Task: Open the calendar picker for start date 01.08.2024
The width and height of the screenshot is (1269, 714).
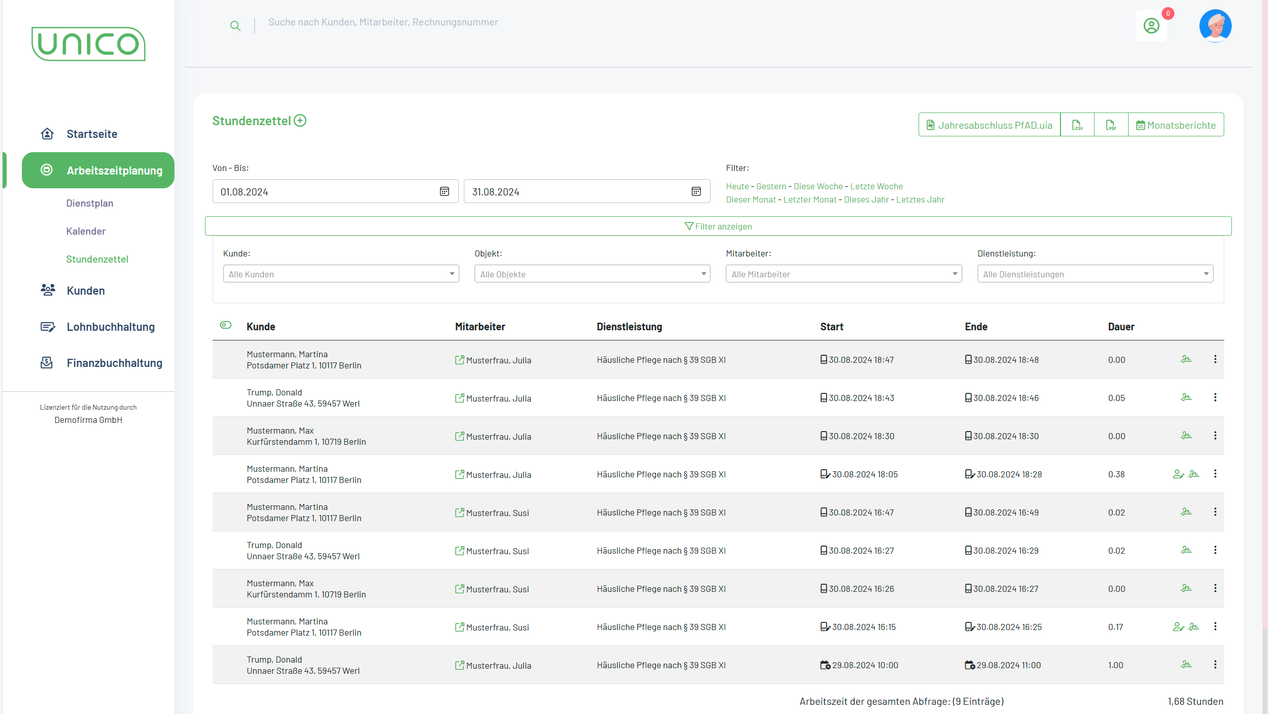Action: (x=444, y=192)
